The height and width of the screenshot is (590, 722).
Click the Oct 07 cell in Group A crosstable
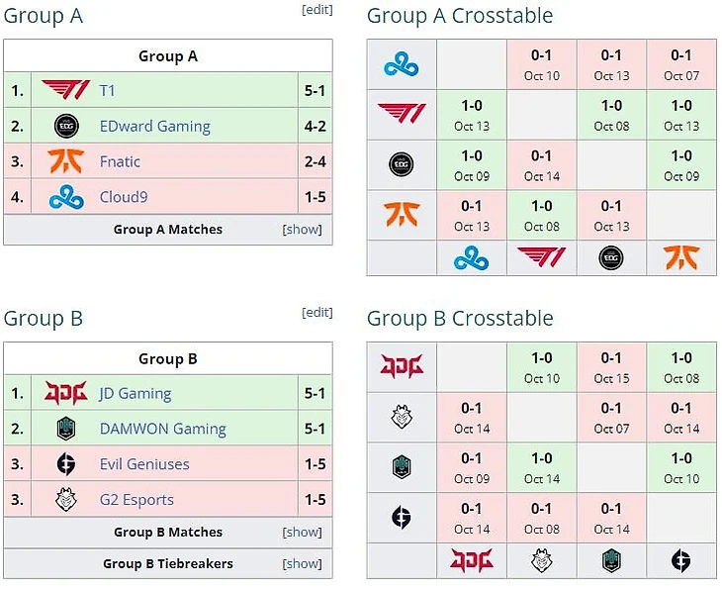(681, 65)
